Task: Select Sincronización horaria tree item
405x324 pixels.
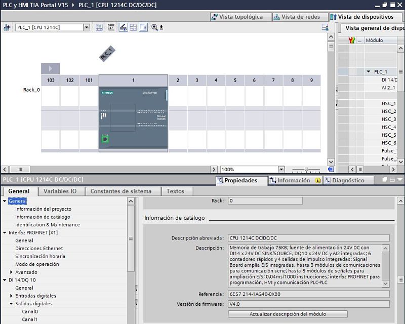Action: (40, 256)
